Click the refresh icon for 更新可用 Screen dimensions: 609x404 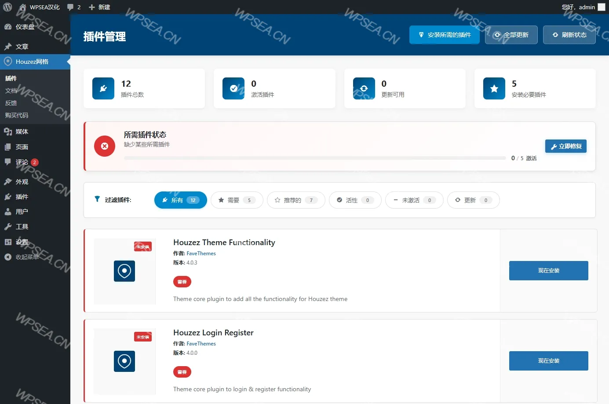(364, 88)
